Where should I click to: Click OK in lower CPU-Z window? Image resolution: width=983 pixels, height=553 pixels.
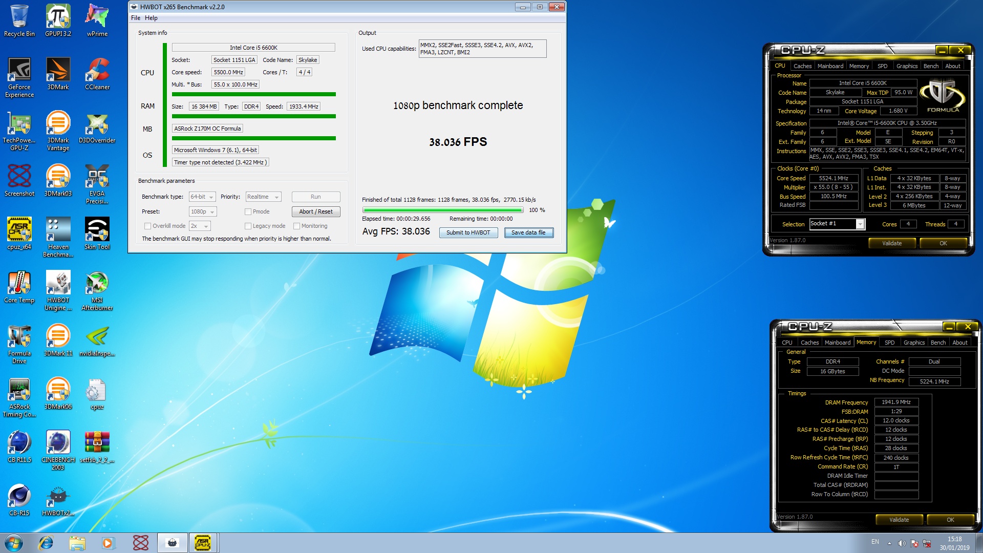(x=950, y=520)
